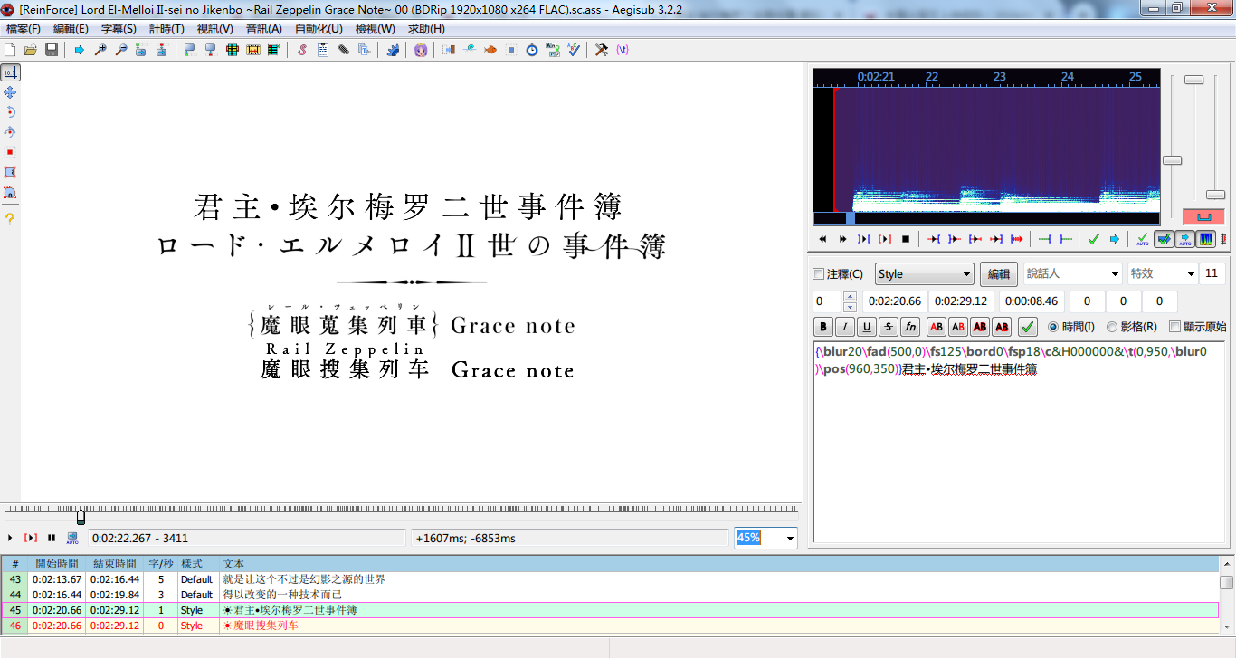Commit the line with green check near AB buttons
This screenshot has width=1236, height=659.
click(1028, 327)
